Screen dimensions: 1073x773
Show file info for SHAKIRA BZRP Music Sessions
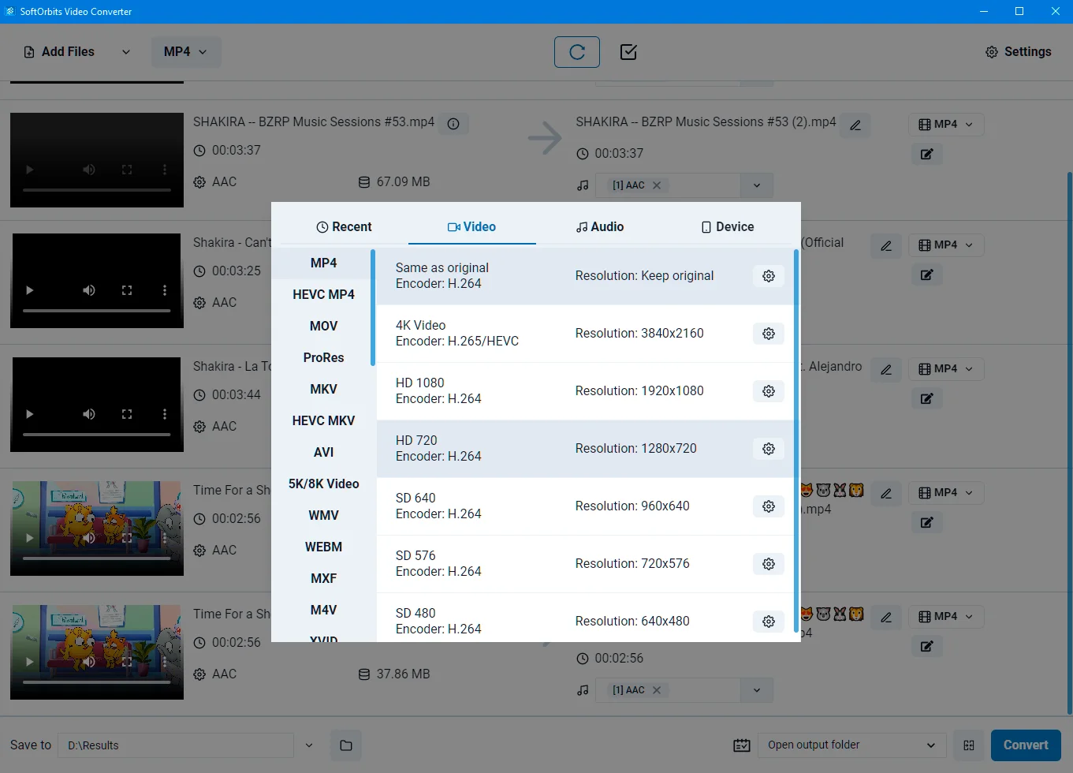pyautogui.click(x=453, y=124)
